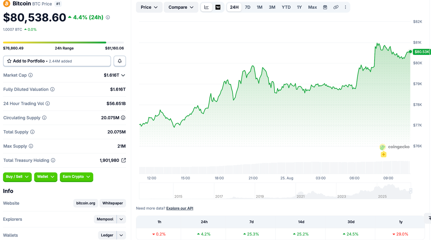Switch to TradingView chart icon
The height and width of the screenshot is (240, 431).
click(218, 7)
